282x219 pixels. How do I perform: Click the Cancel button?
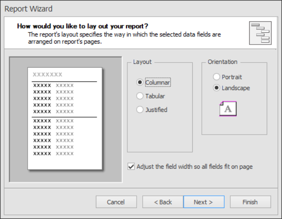pyautogui.click(x=116, y=202)
